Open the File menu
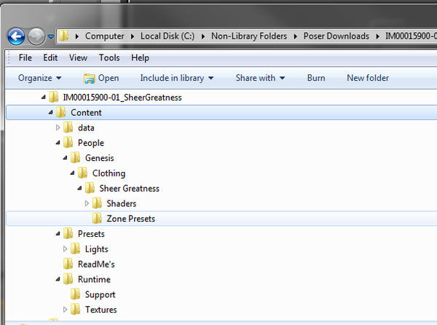Image resolution: width=437 pixels, height=325 pixels. tap(25, 58)
